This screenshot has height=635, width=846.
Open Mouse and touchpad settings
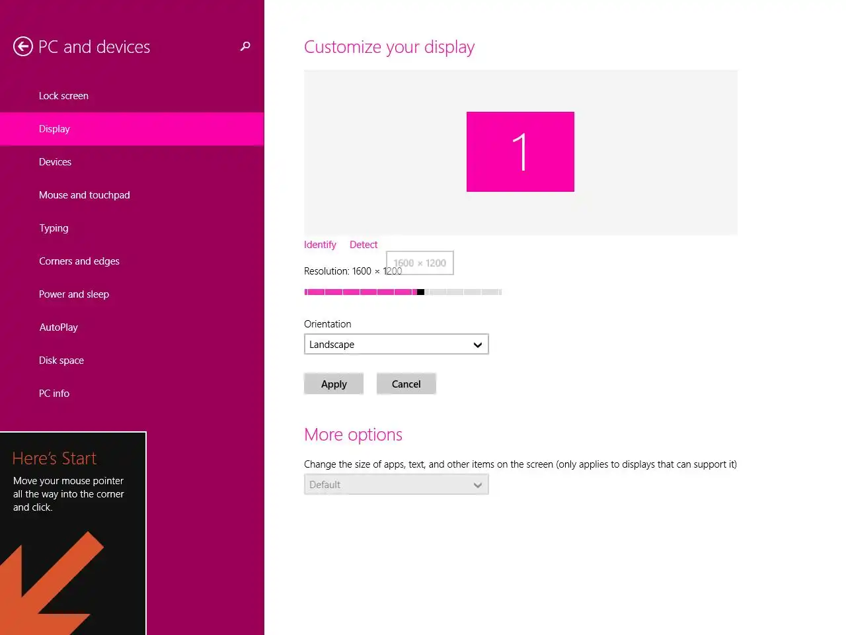pos(132,195)
